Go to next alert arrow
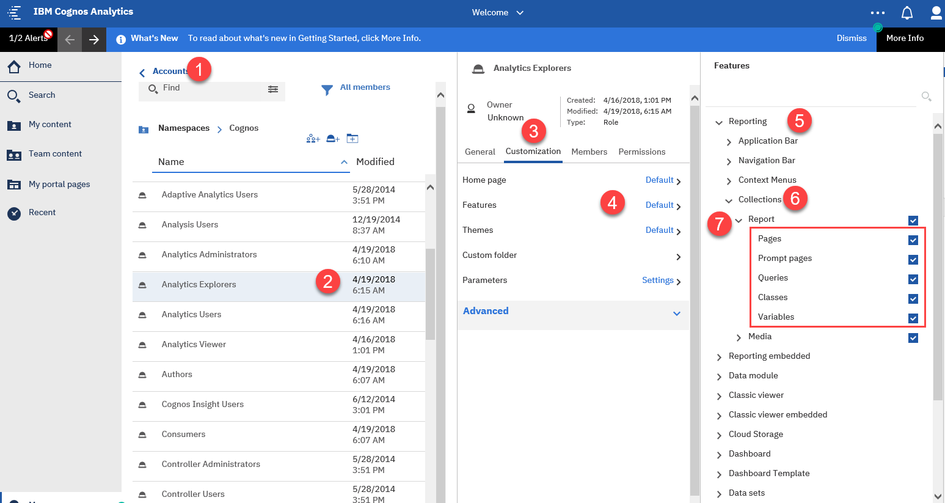This screenshot has width=945, height=503. tap(94, 40)
